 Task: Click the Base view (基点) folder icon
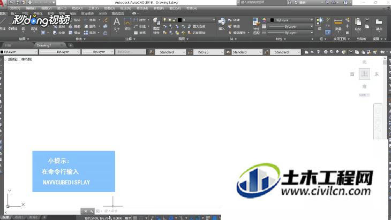(379, 22)
